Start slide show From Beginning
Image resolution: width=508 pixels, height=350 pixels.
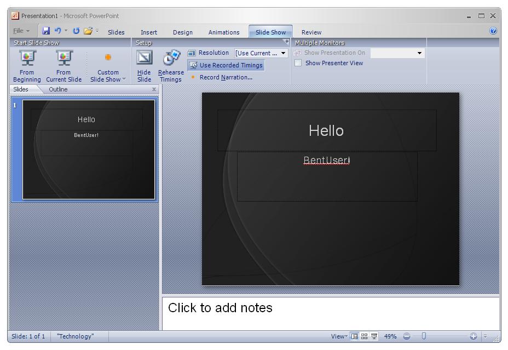pos(27,66)
